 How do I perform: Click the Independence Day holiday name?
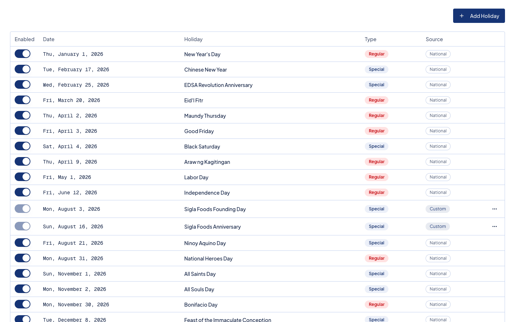[207, 193]
